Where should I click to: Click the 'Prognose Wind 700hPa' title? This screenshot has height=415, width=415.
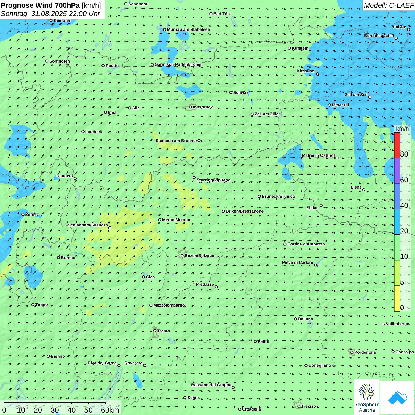[40, 5]
